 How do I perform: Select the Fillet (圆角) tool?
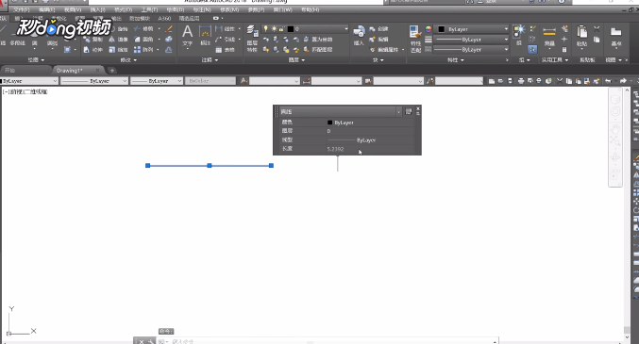(x=143, y=39)
